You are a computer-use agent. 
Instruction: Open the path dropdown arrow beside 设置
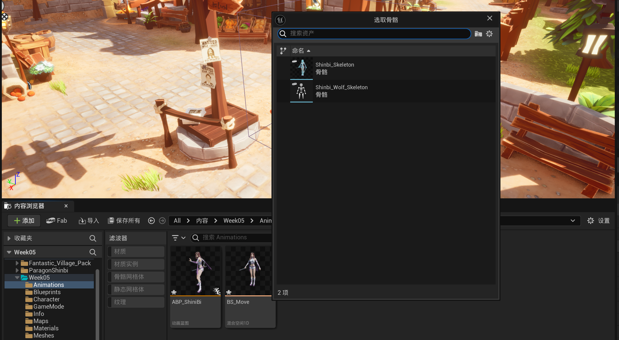point(573,221)
